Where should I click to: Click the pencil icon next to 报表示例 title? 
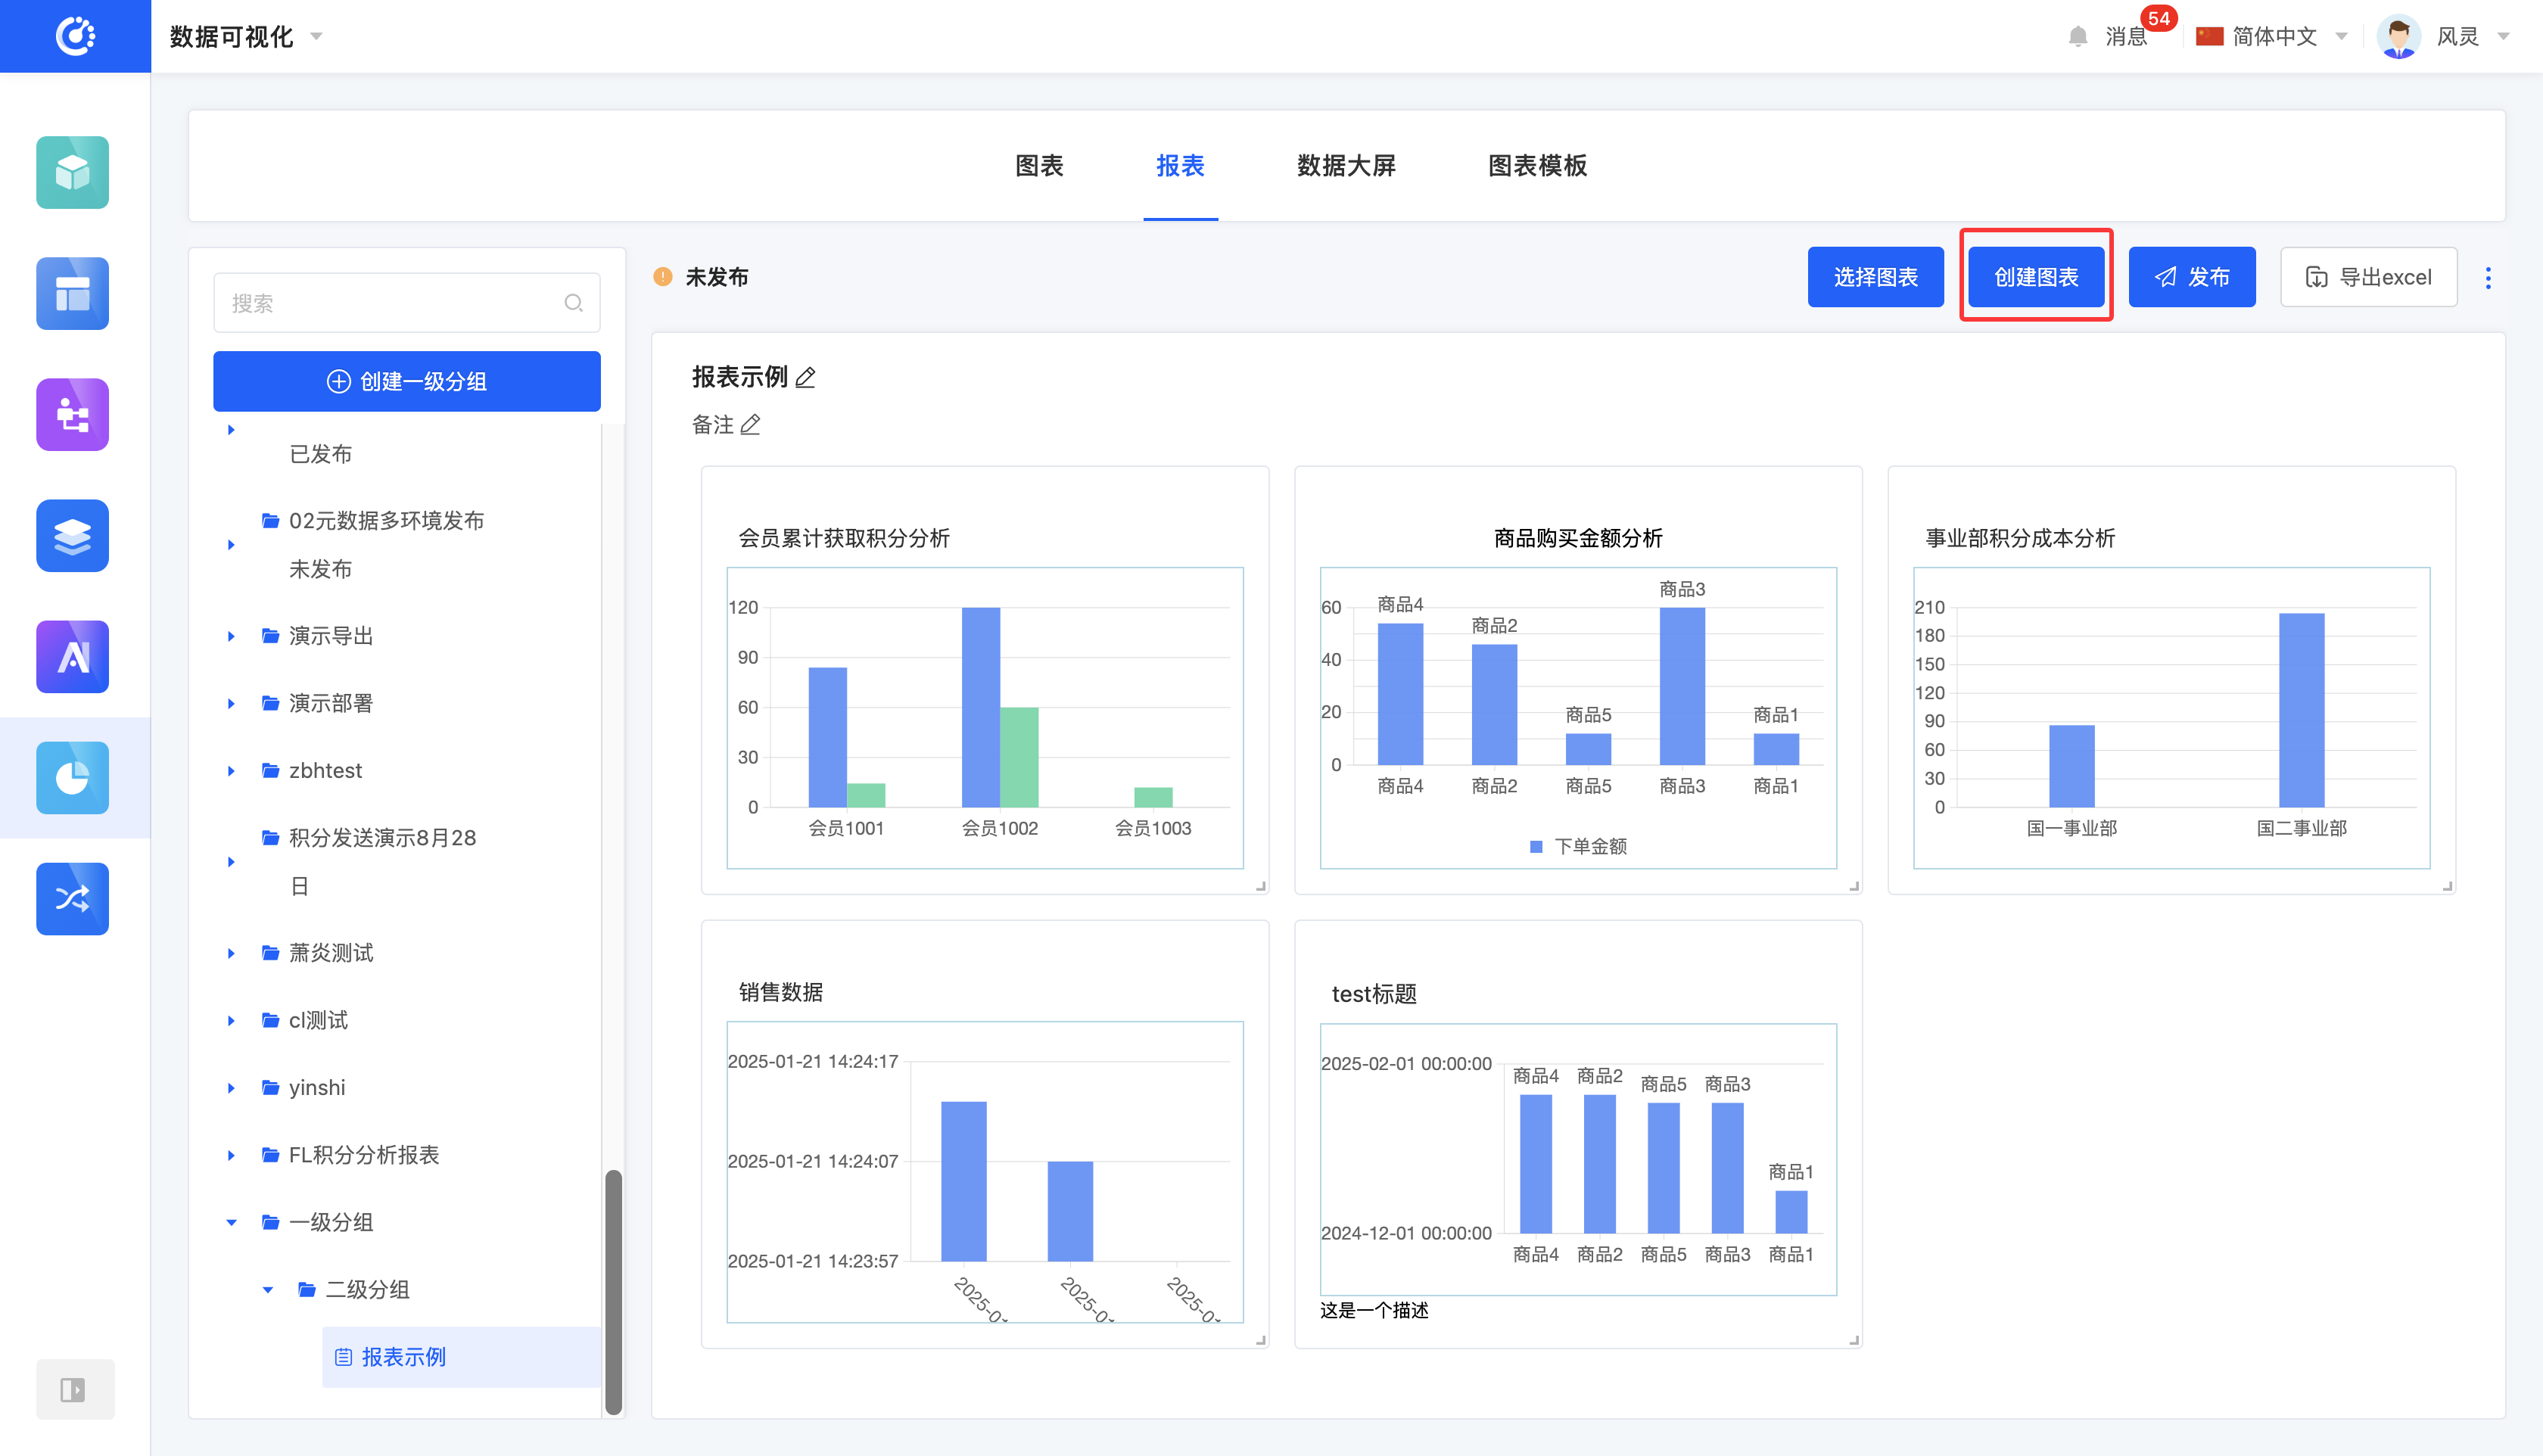click(806, 377)
